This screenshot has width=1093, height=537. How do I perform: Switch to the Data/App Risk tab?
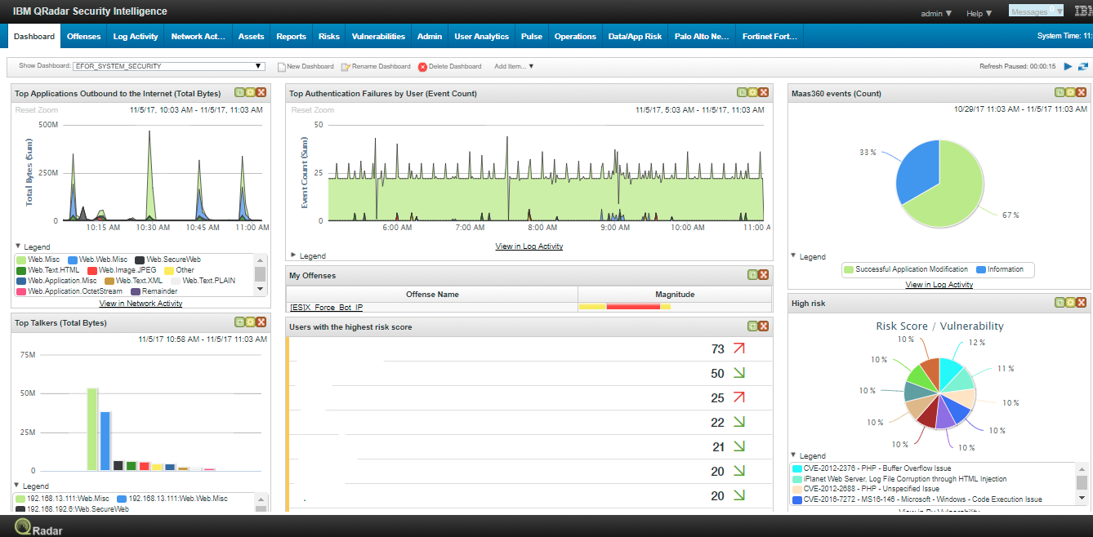[x=636, y=37]
